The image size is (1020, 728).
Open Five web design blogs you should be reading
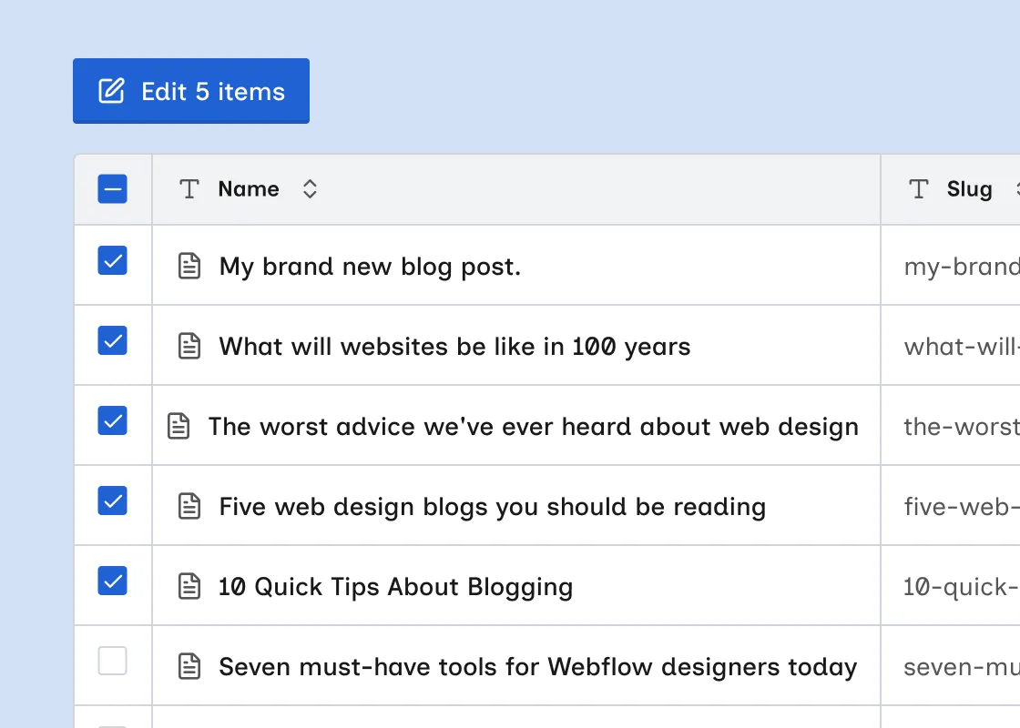(x=493, y=507)
